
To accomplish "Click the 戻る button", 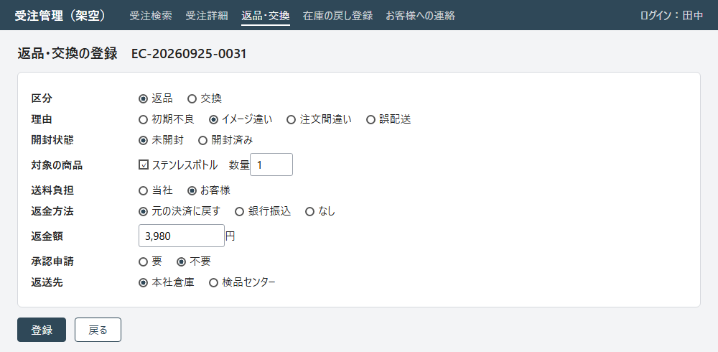I will click(x=98, y=330).
